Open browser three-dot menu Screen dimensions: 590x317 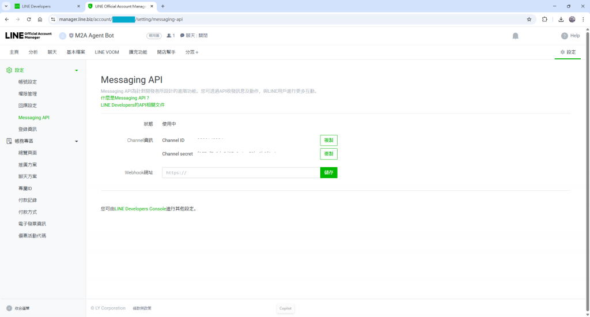pyautogui.click(x=583, y=19)
